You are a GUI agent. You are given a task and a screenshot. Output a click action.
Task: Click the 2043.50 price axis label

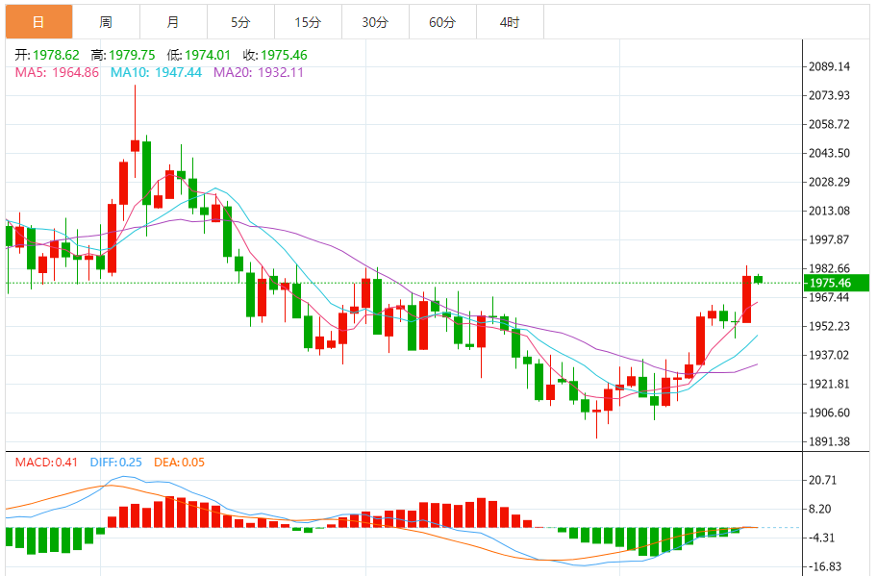click(x=829, y=153)
